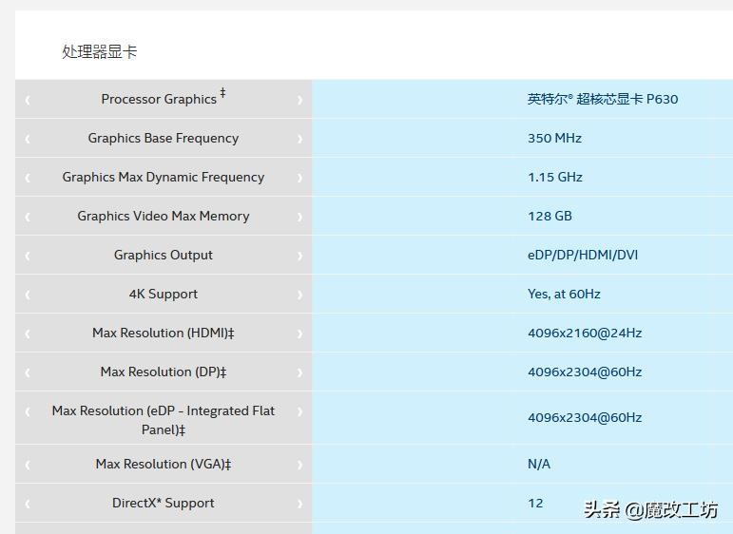
Task: Click left chevron beside Graphics Video Max Memory
Action: (27, 217)
